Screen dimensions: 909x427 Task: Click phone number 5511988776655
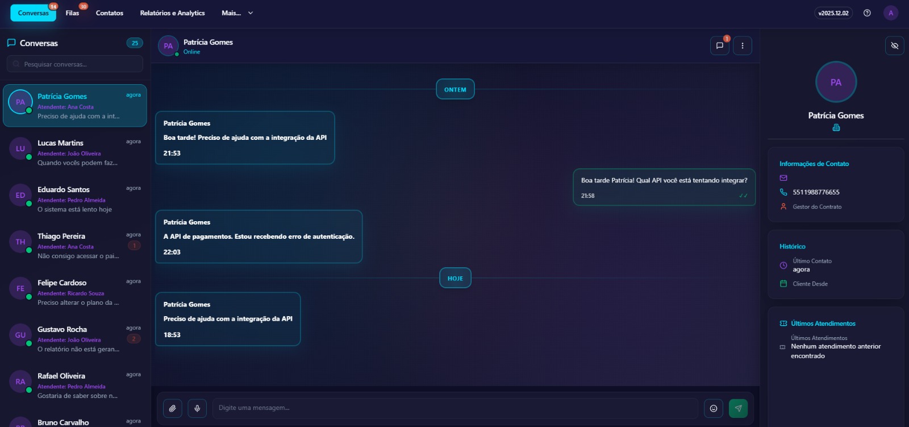pyautogui.click(x=816, y=192)
